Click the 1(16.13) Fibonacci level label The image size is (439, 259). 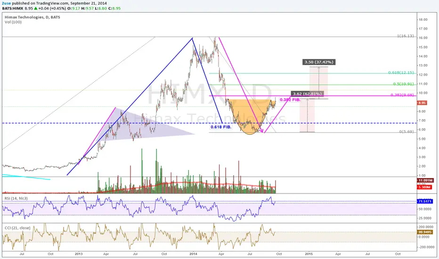click(x=405, y=36)
